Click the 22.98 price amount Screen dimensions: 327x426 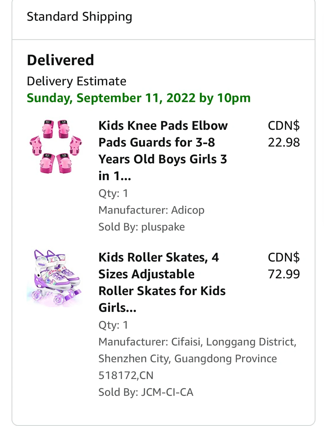click(x=283, y=143)
